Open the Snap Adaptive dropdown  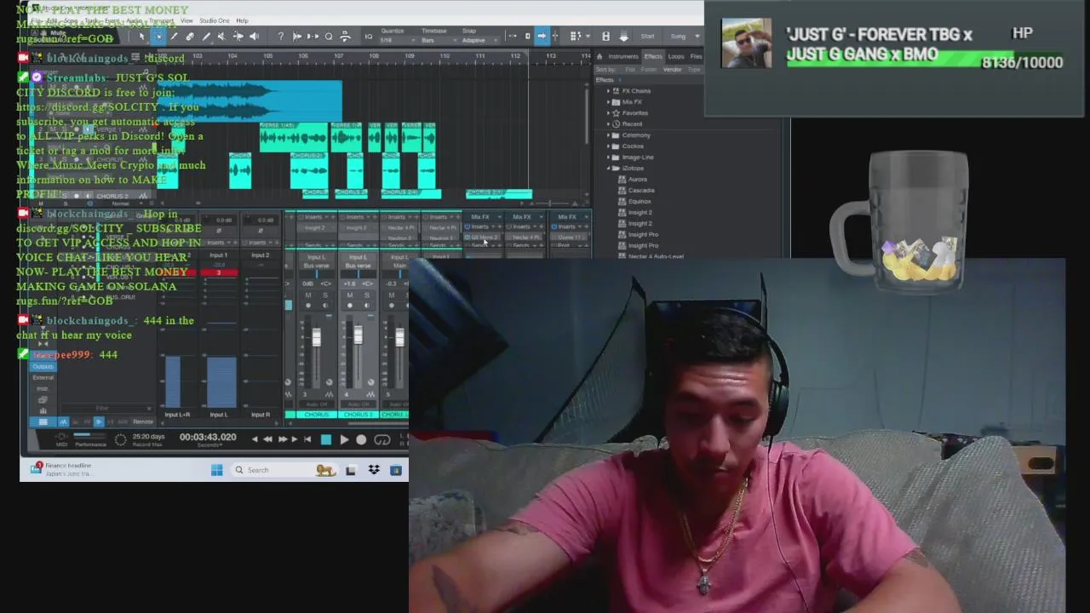478,40
